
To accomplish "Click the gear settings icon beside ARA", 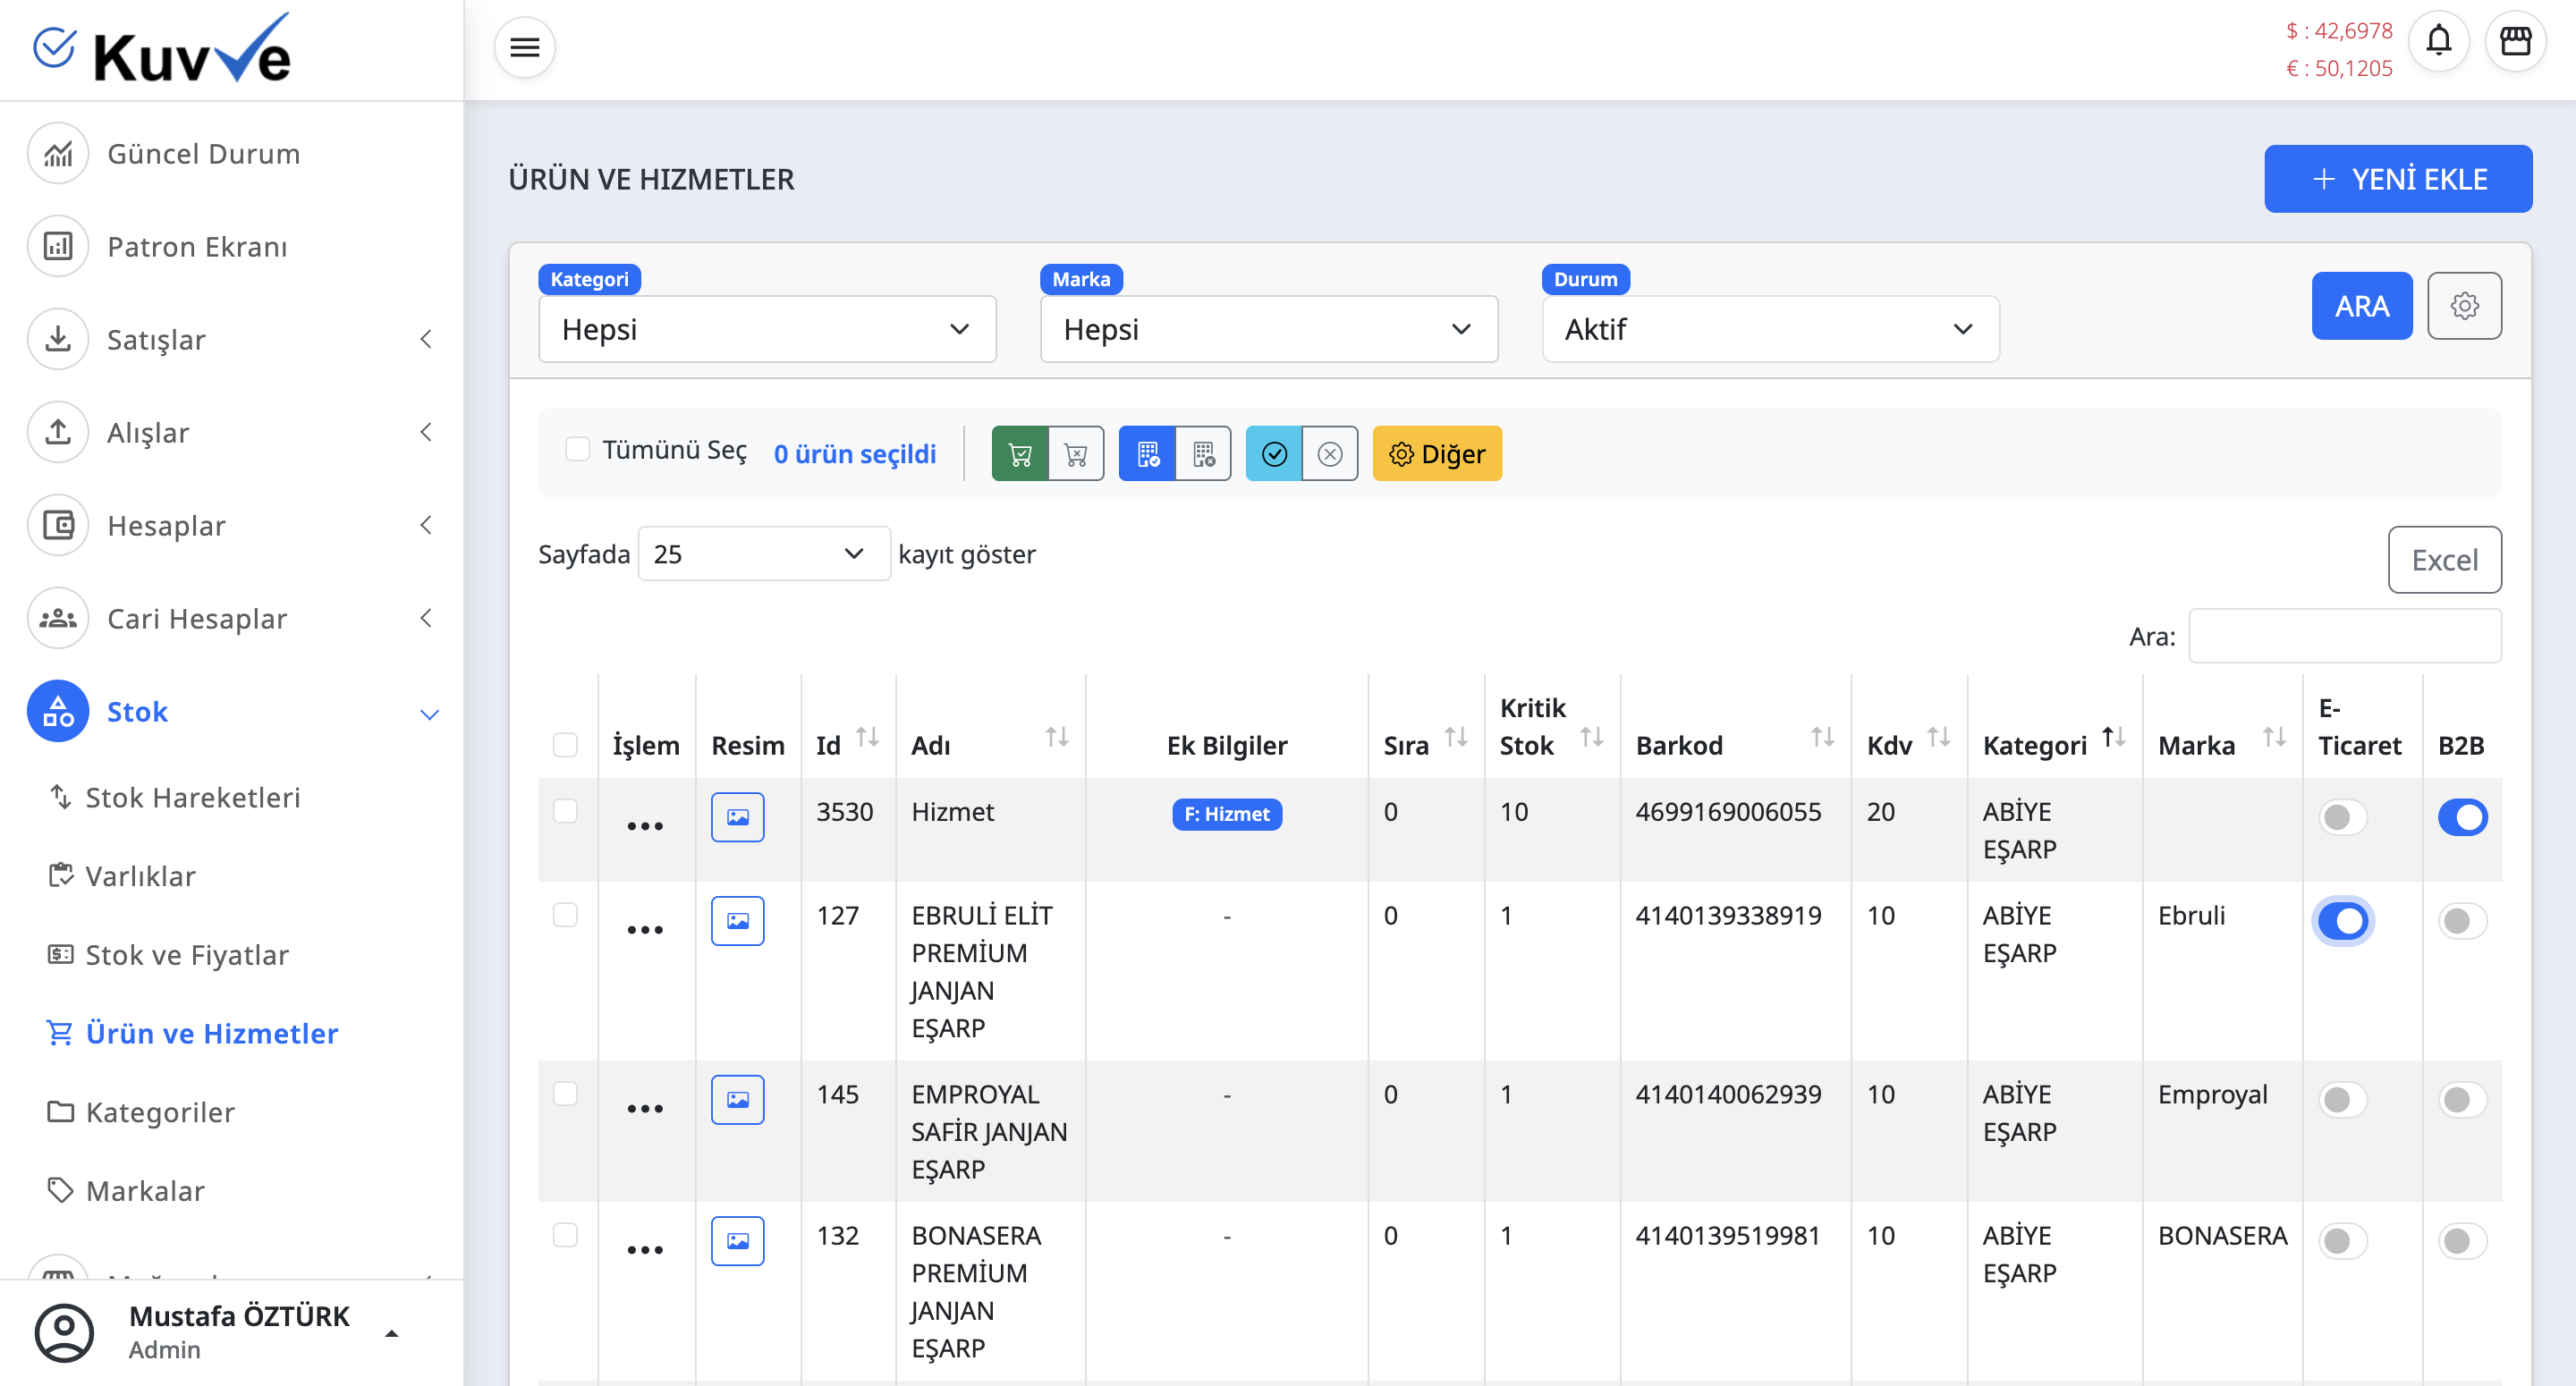I will pyautogui.click(x=2464, y=306).
